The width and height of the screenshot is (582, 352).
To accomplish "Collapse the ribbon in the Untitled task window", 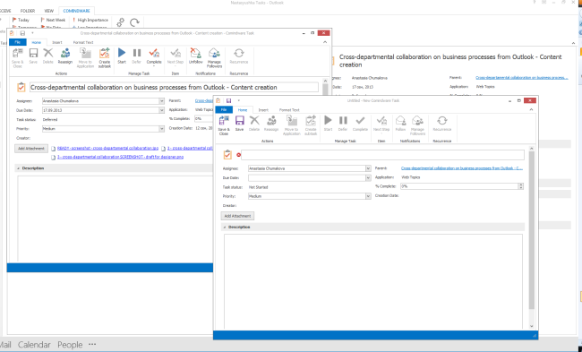I will tap(531, 110).
